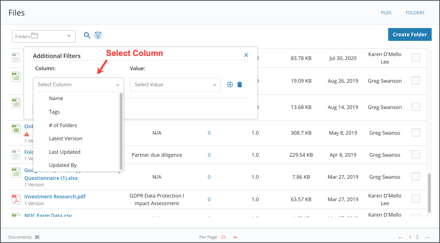This screenshot has height=243, width=440.
Task: Switch to the FILES tab
Action: tap(386, 13)
